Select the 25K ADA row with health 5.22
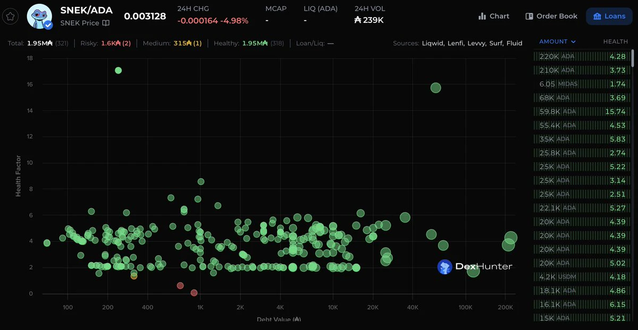This screenshot has width=638, height=330. [581, 167]
